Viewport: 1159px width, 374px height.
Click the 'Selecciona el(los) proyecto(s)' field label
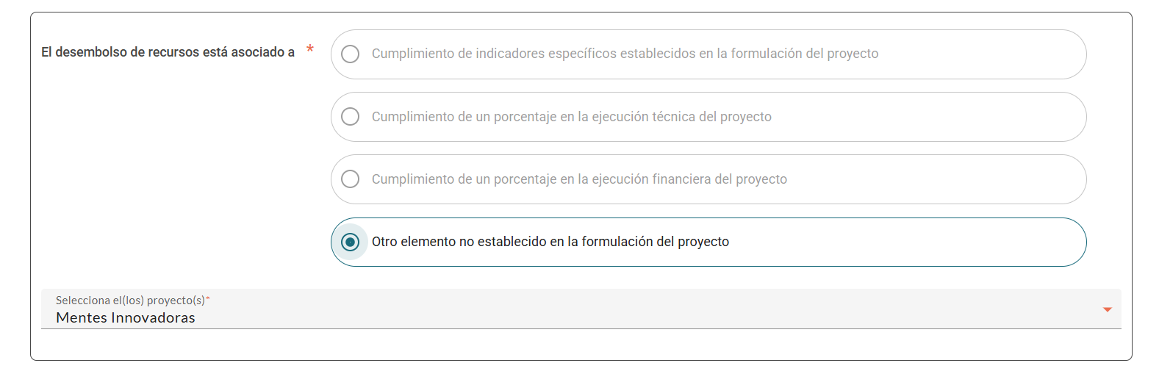[130, 301]
